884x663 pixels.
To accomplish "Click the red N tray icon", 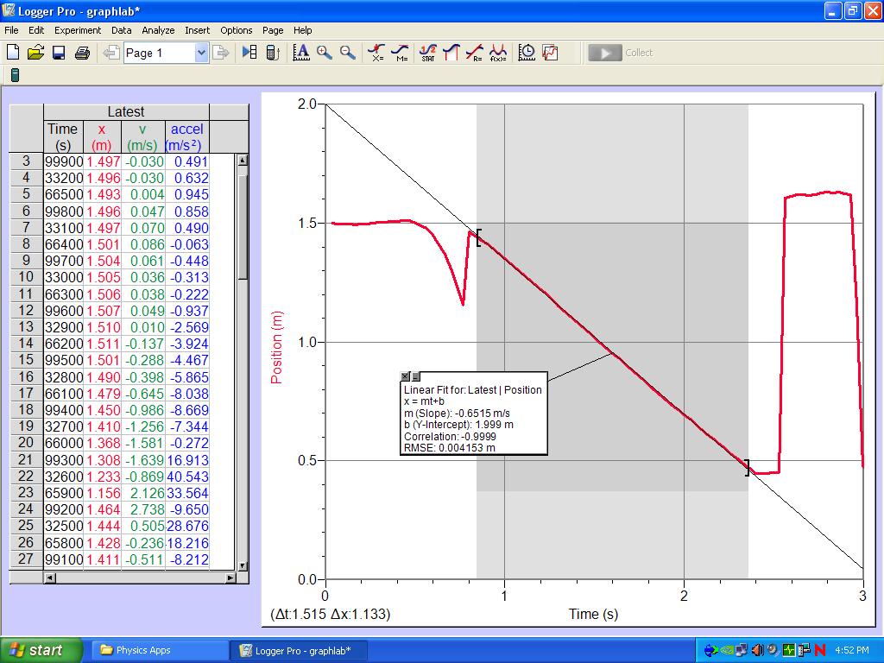I will click(x=820, y=651).
